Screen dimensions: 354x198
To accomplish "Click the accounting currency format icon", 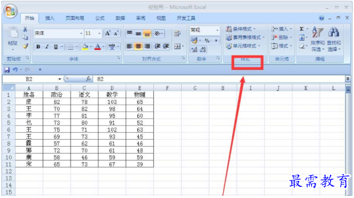I will 194,41.
